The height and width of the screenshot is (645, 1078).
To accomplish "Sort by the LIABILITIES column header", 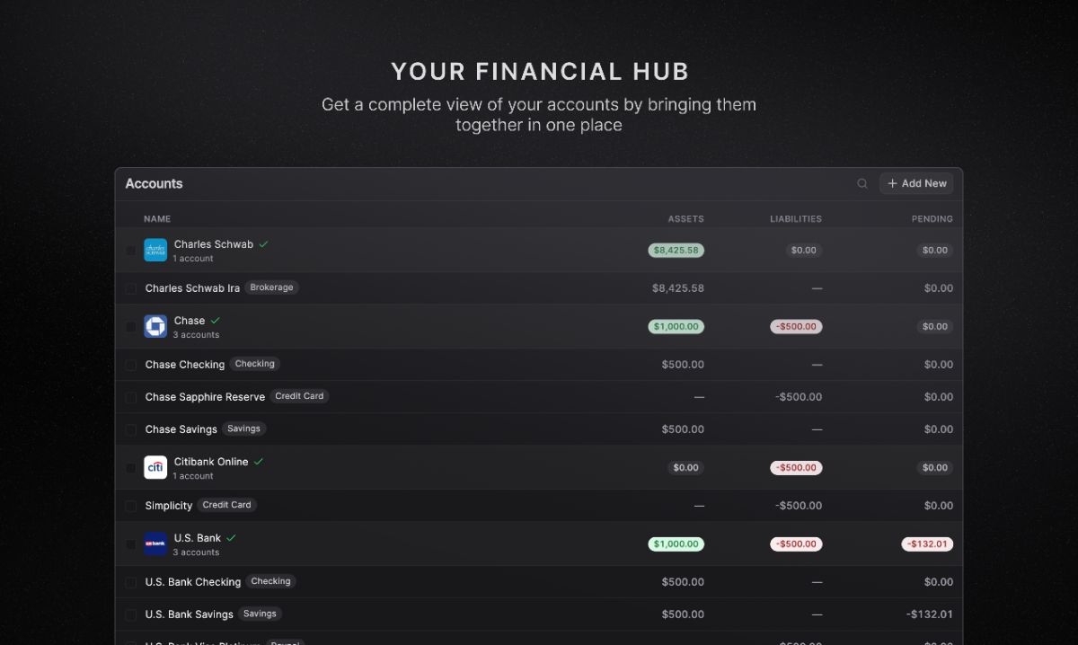I will coord(796,218).
